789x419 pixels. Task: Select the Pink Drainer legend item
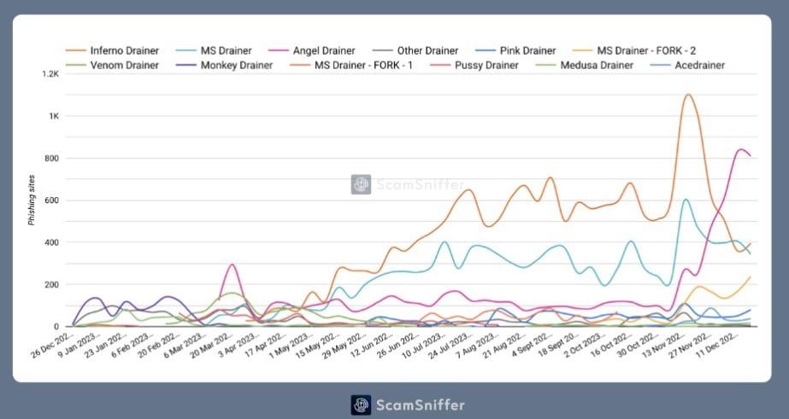click(515, 50)
